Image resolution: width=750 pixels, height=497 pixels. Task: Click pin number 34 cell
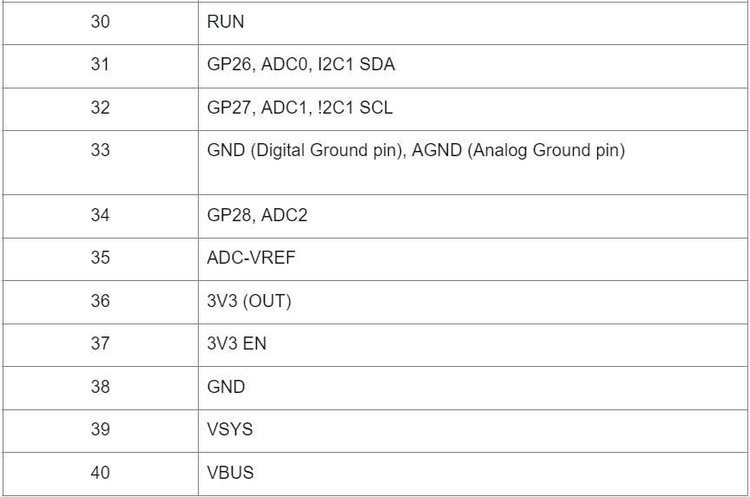tap(101, 216)
